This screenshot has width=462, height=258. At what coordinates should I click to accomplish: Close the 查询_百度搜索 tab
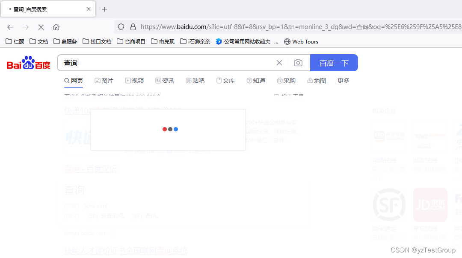tap(89, 9)
